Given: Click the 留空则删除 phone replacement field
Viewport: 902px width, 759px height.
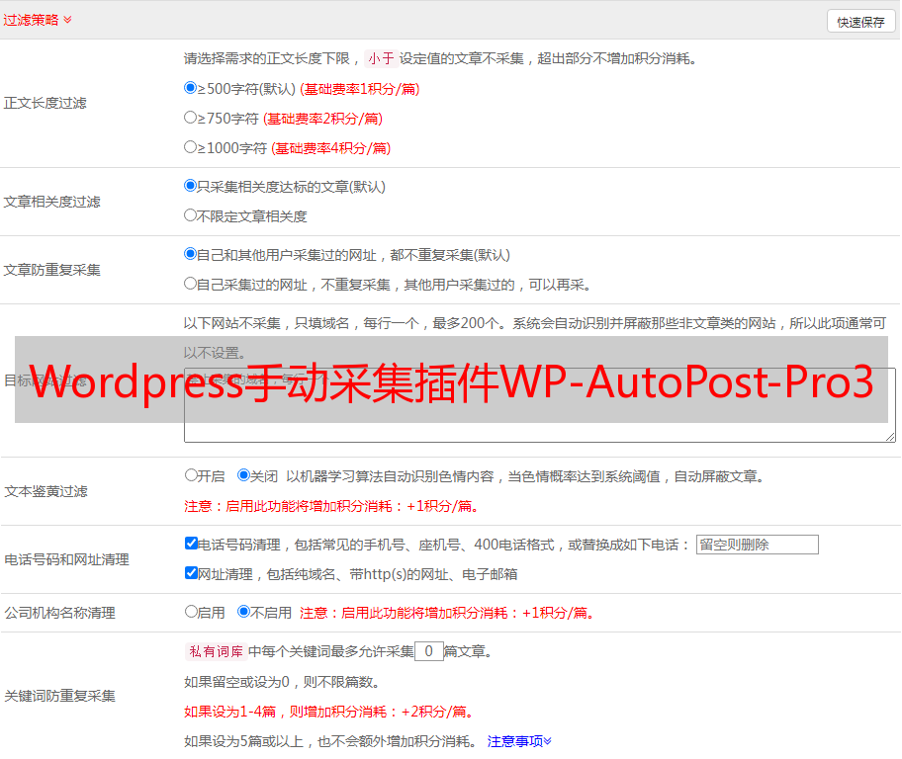Looking at the screenshot, I should point(757,545).
